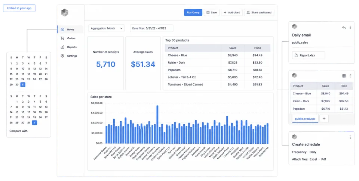Screen dimensions: 359x181
Task: Select highlighted date 1 in lower calendar
Action: click(x=34, y=123)
